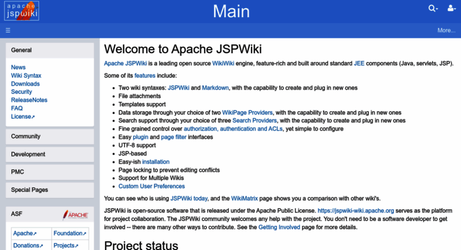Click the "UTF-8 support" list item

[x=137, y=145]
